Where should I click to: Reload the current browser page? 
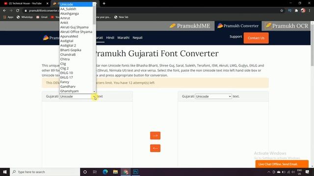(18, 11)
